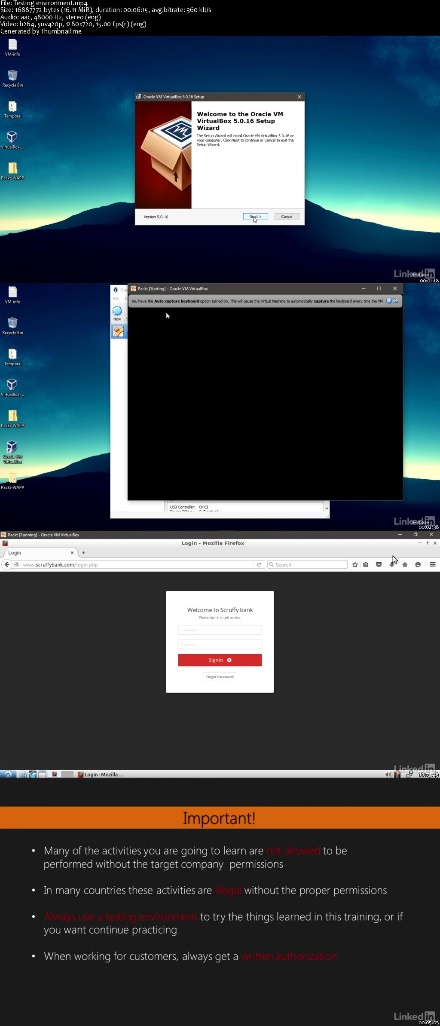
Task: Click the Password field on Scruffy bank
Action: click(x=220, y=644)
